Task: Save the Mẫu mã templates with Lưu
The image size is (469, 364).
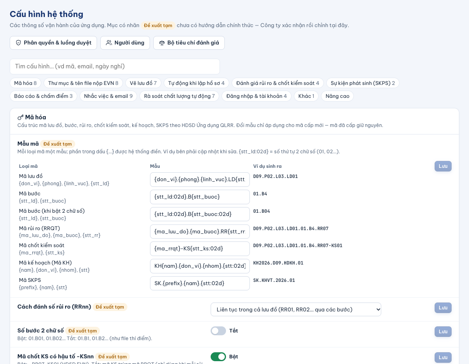Action: (x=443, y=166)
